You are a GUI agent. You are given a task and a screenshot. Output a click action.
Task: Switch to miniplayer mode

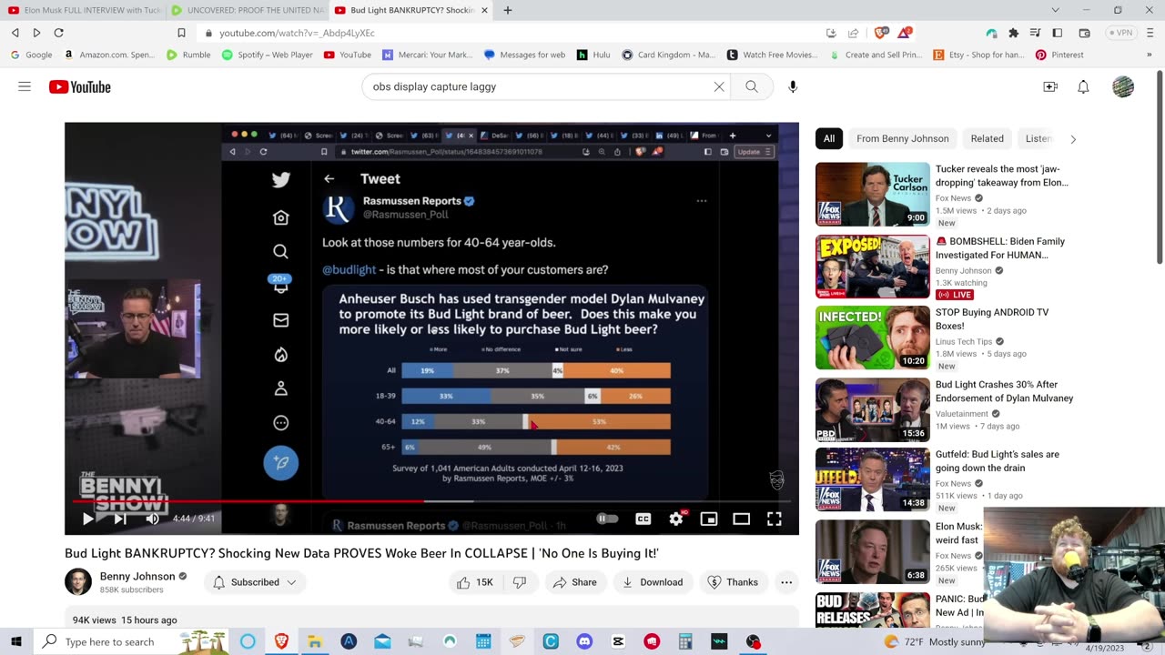click(709, 519)
